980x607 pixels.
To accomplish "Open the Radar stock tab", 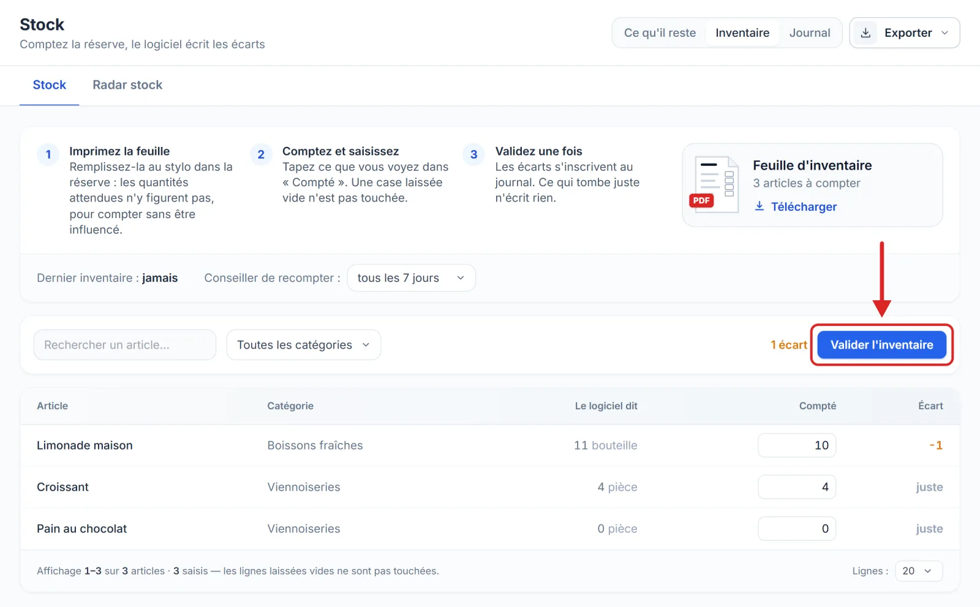I will click(x=127, y=85).
